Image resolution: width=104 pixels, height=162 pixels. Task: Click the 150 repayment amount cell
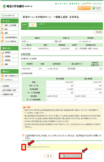point(95,69)
